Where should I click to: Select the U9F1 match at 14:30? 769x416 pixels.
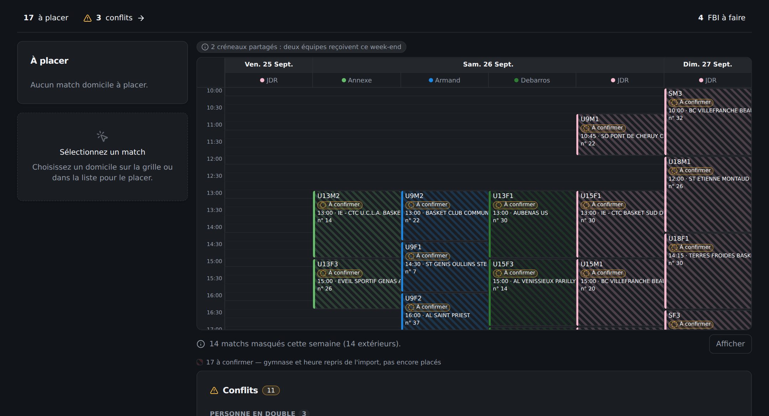point(445,267)
